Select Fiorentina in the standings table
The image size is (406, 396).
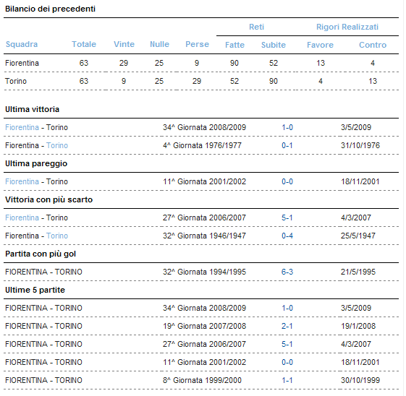pyautogui.click(x=22, y=63)
